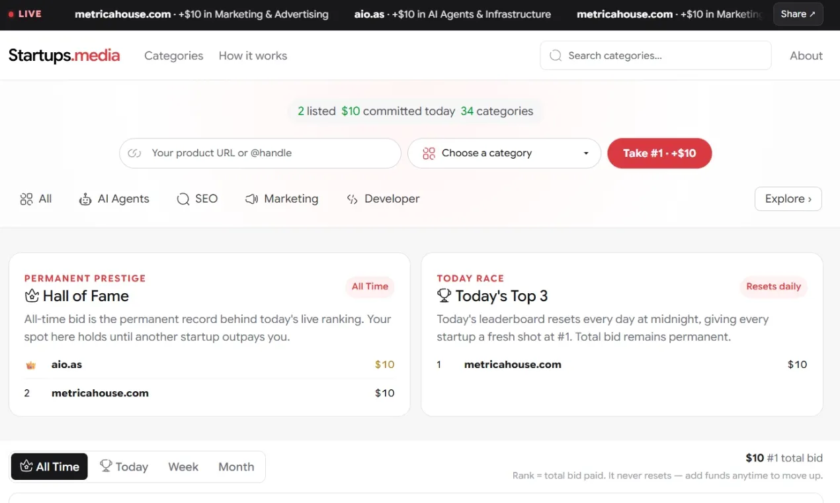This screenshot has height=503, width=840.
Task: Focus the Search categories field
Action: (x=655, y=56)
